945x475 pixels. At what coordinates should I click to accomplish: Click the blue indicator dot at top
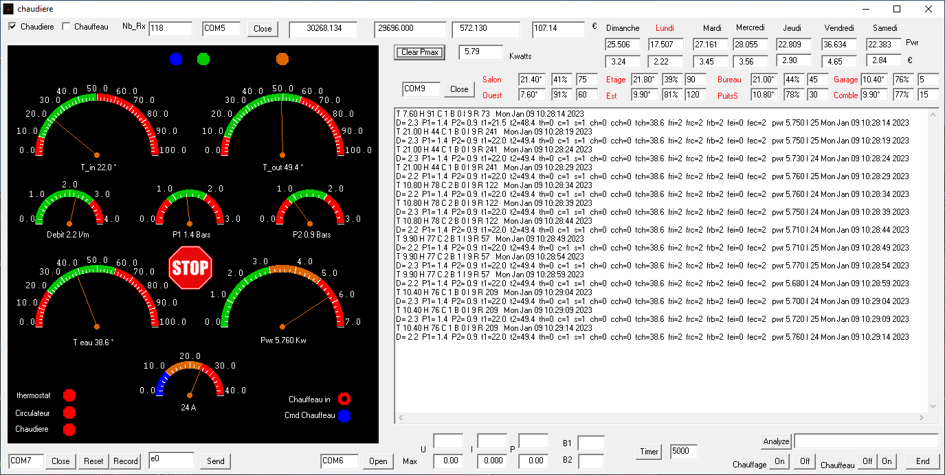coord(176,60)
